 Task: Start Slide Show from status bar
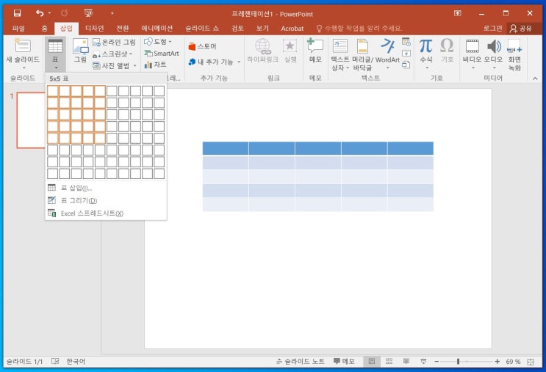[423, 362]
